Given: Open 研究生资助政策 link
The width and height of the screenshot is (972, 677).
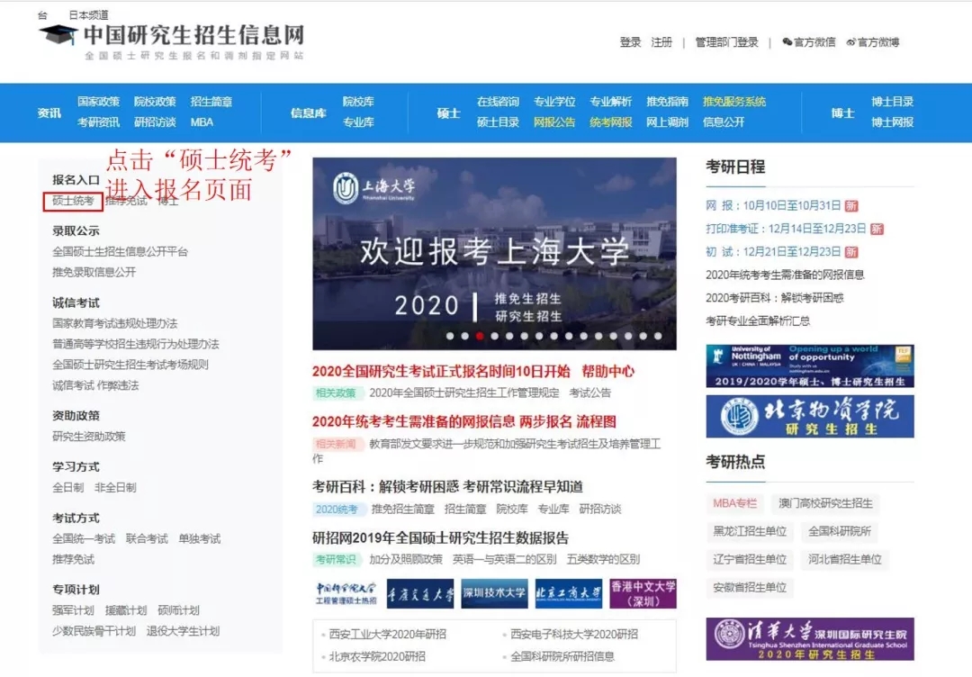Looking at the screenshot, I should click(88, 437).
